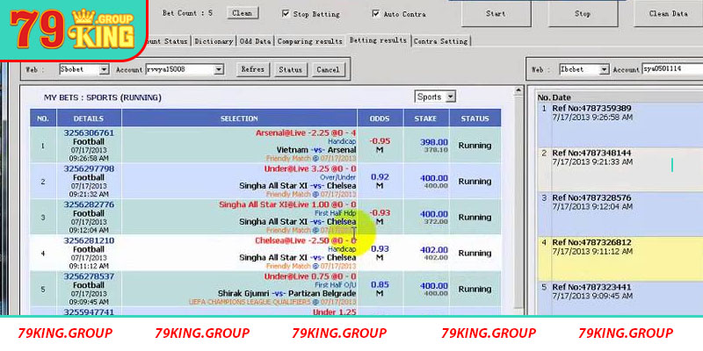Click the Status button
Image resolution: width=703 pixels, height=351 pixels.
(x=291, y=69)
